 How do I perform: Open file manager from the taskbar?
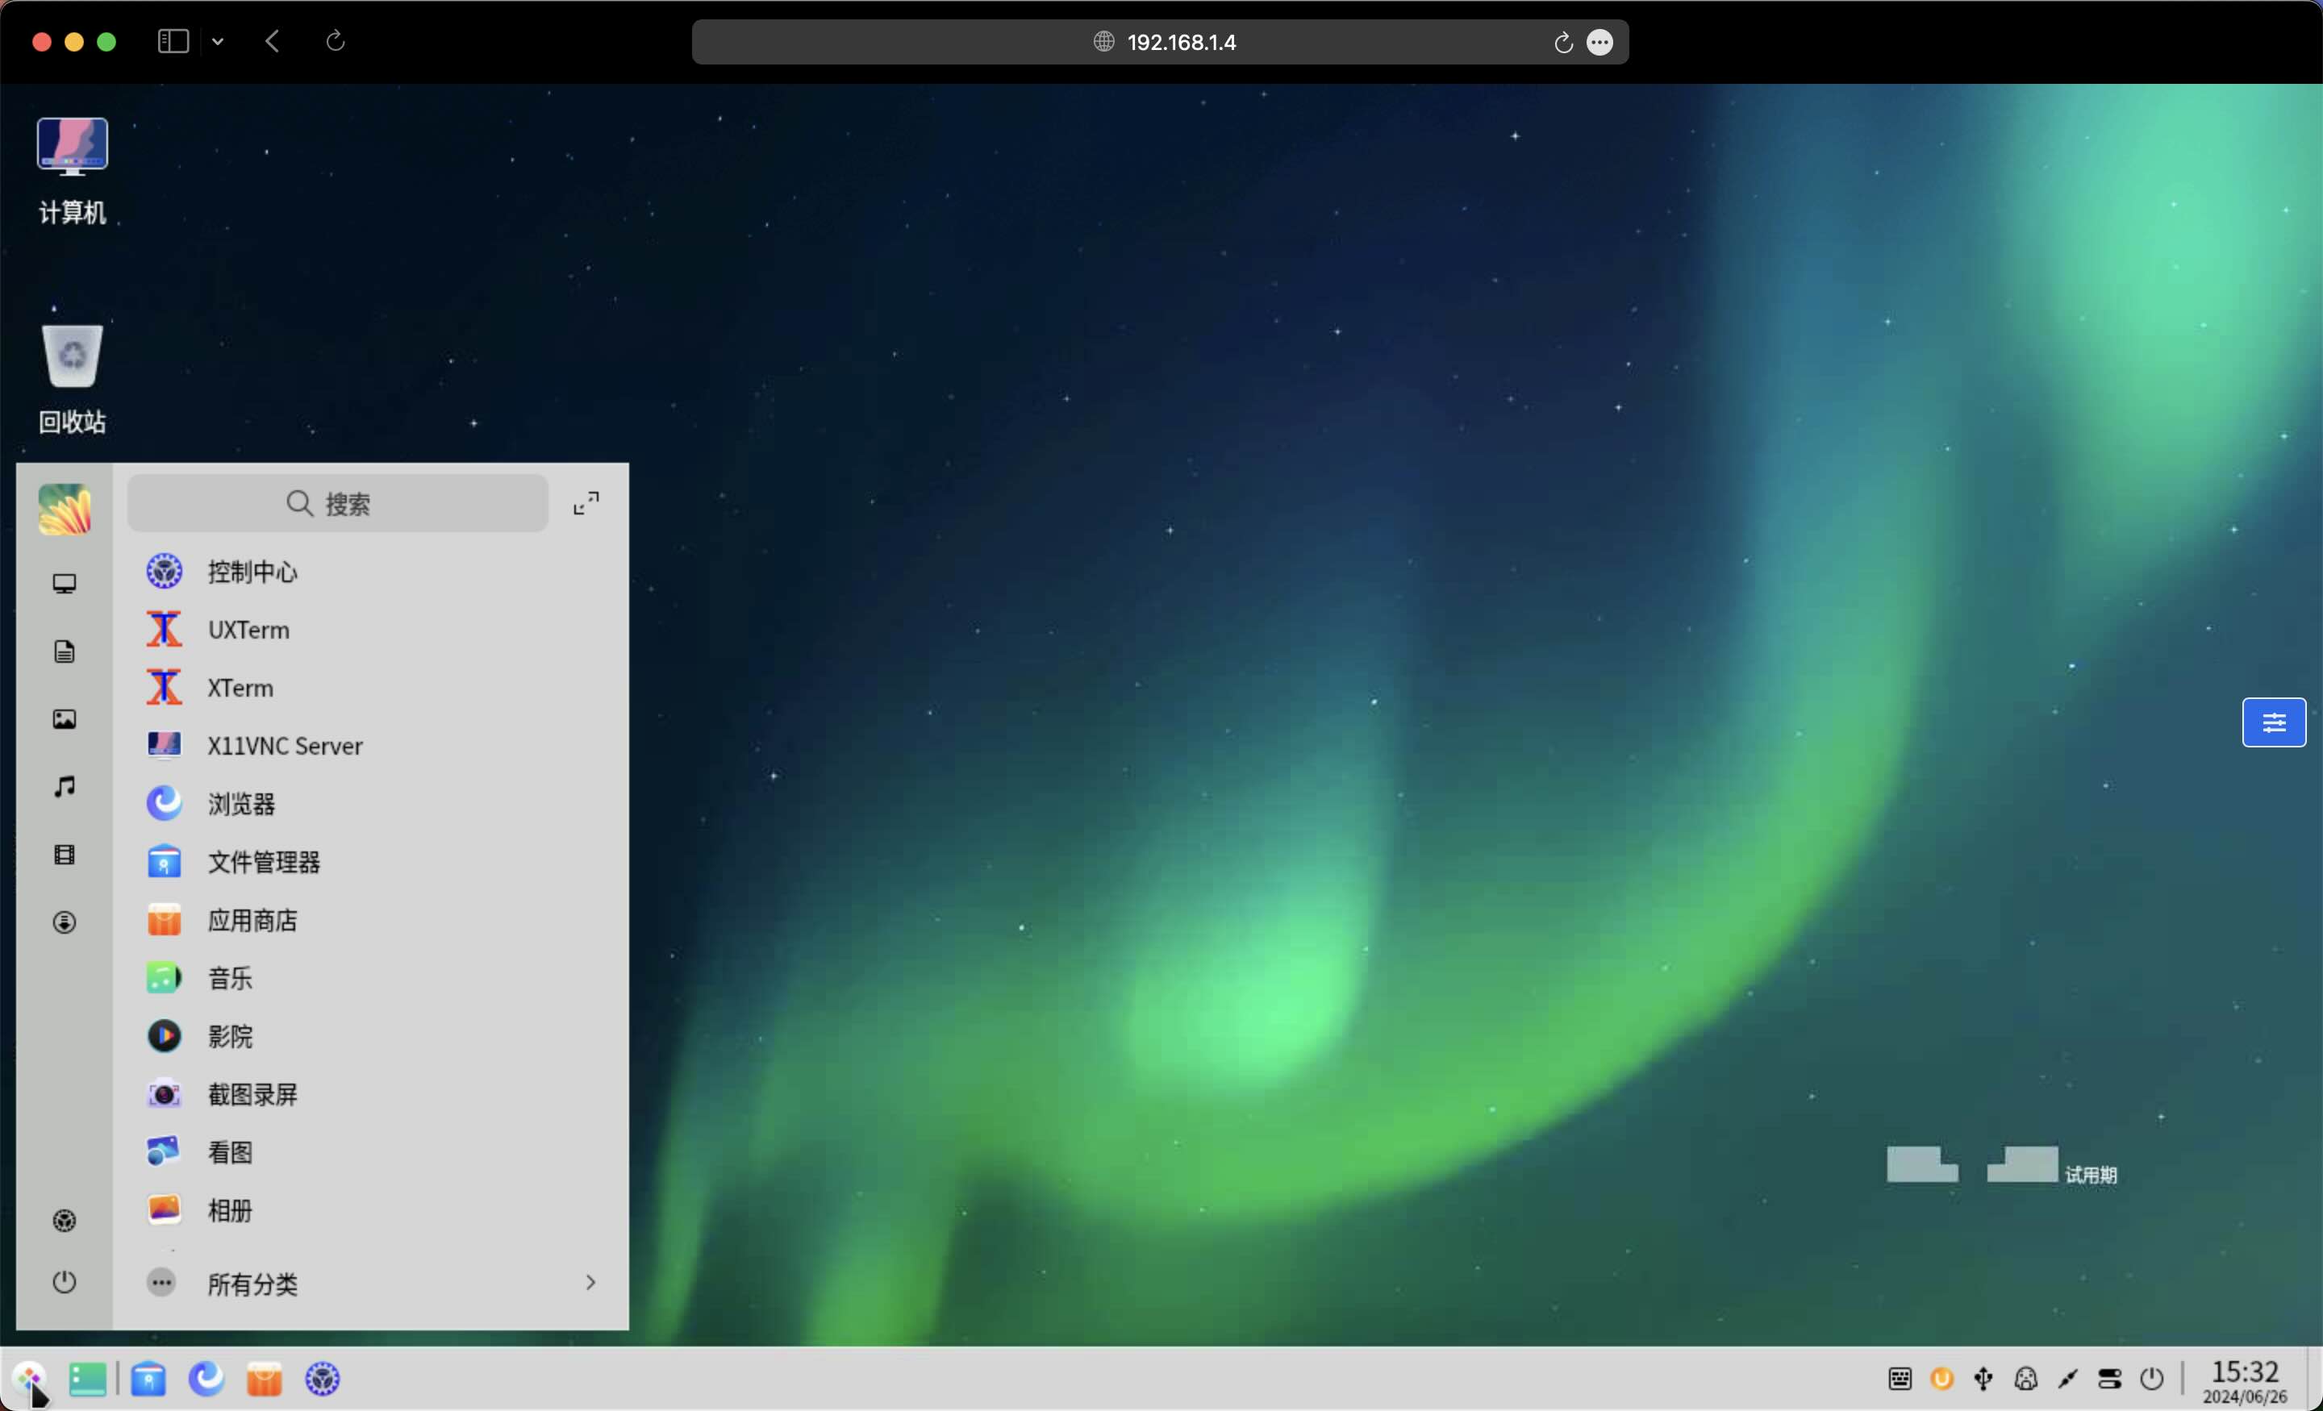point(148,1380)
